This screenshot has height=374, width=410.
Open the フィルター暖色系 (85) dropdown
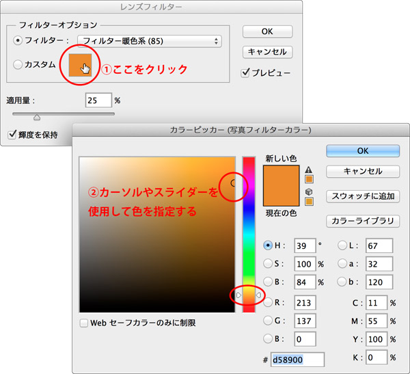click(150, 41)
